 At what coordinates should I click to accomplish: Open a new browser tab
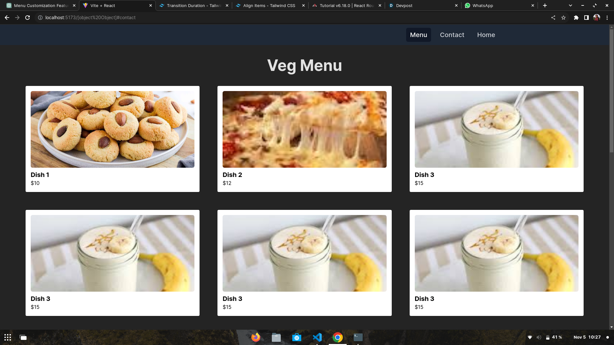point(545,5)
